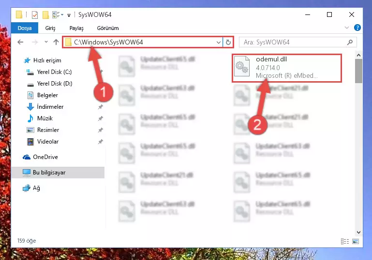Switch to large icons view in status bar
The height and width of the screenshot is (260, 372).
tap(356, 241)
